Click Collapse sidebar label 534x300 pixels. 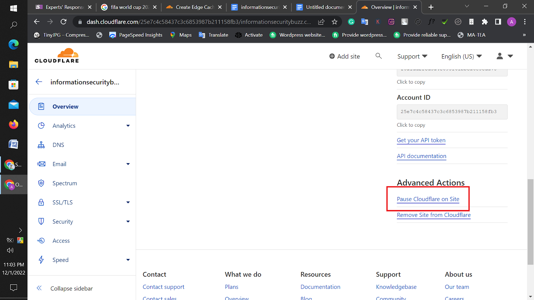[71, 288]
